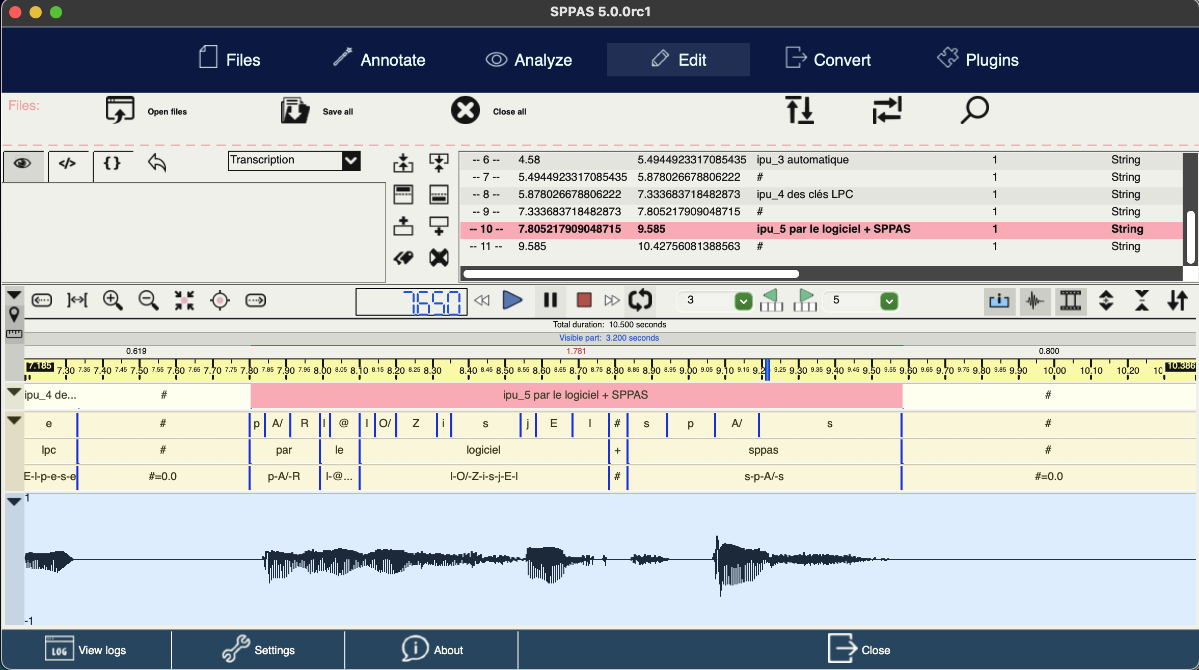Activate the waveform display icon
Image resolution: width=1199 pixels, height=670 pixels.
1035,301
